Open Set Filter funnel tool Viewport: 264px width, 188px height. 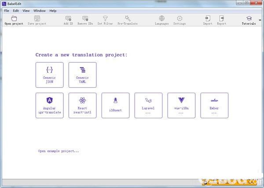pyautogui.click(x=105, y=20)
